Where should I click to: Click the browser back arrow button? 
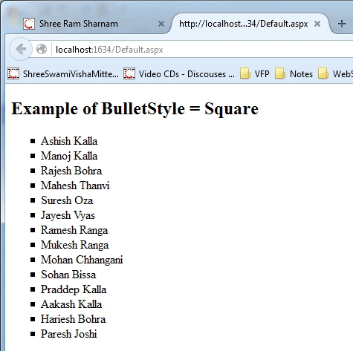[21, 49]
